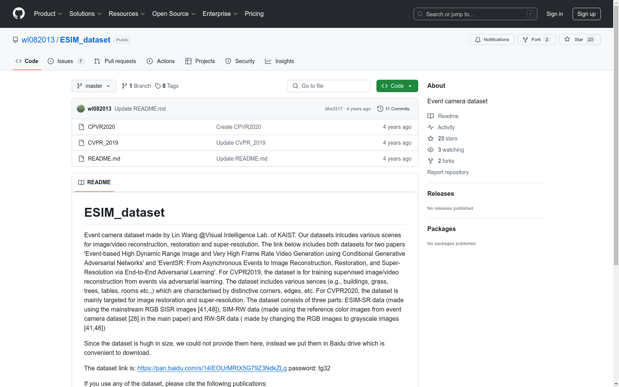
Task: Expand the Enterprise menu
Action: click(x=220, y=14)
